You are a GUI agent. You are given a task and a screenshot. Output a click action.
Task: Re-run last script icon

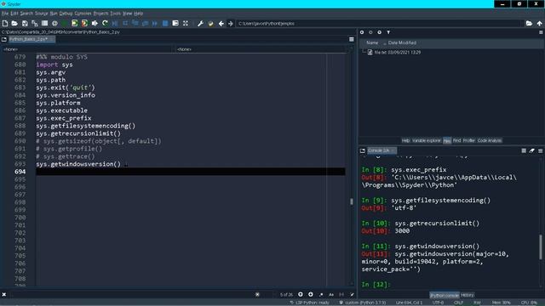tap(105, 23)
